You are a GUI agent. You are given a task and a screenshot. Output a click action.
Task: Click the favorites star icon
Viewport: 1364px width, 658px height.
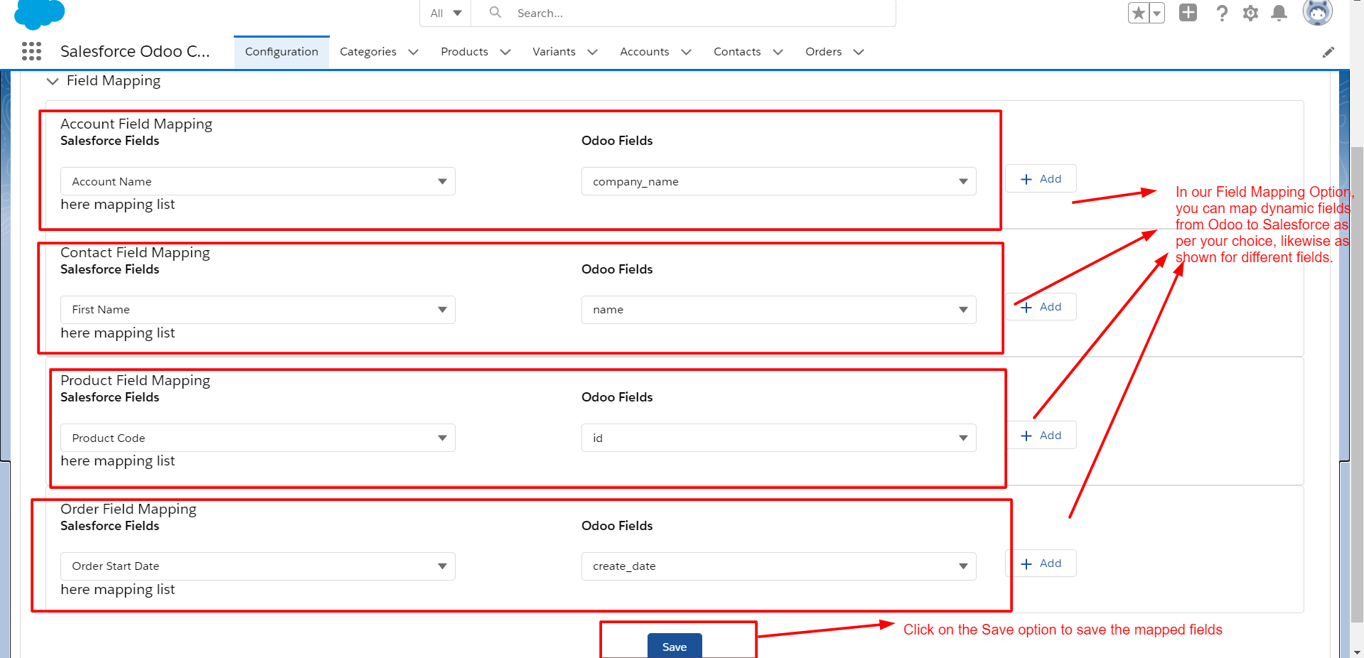coord(1138,13)
